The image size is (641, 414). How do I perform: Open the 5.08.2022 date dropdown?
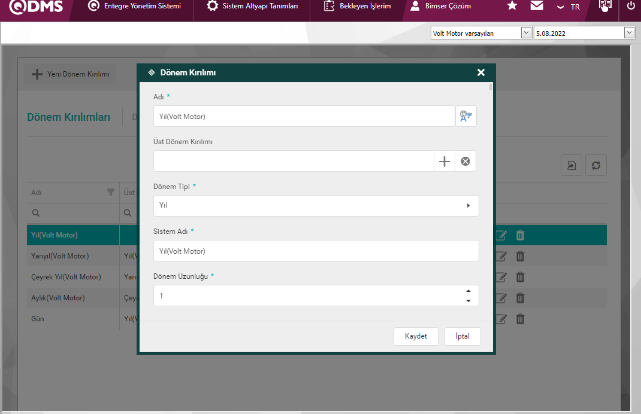pyautogui.click(x=629, y=33)
